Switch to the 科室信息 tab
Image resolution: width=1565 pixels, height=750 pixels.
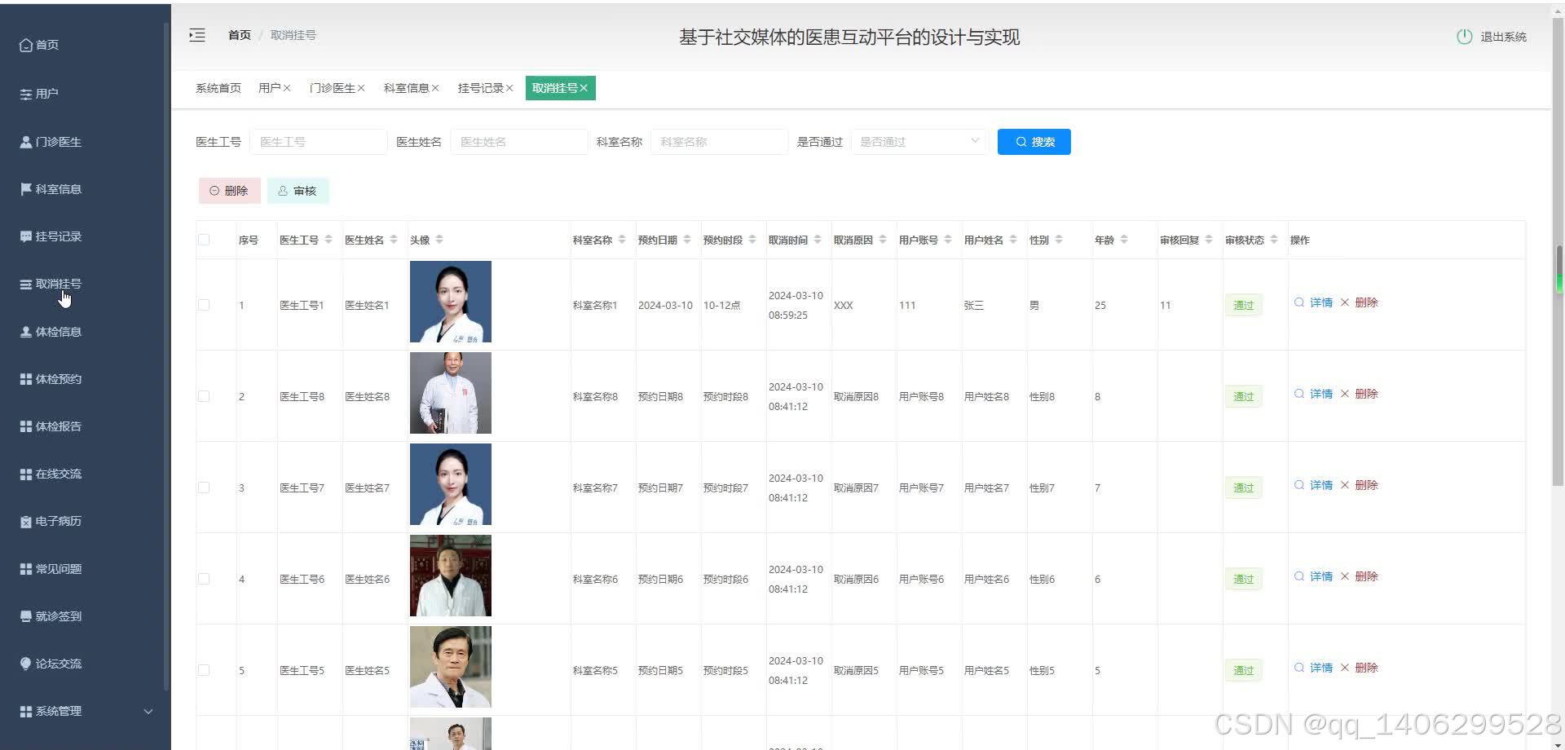pyautogui.click(x=406, y=88)
